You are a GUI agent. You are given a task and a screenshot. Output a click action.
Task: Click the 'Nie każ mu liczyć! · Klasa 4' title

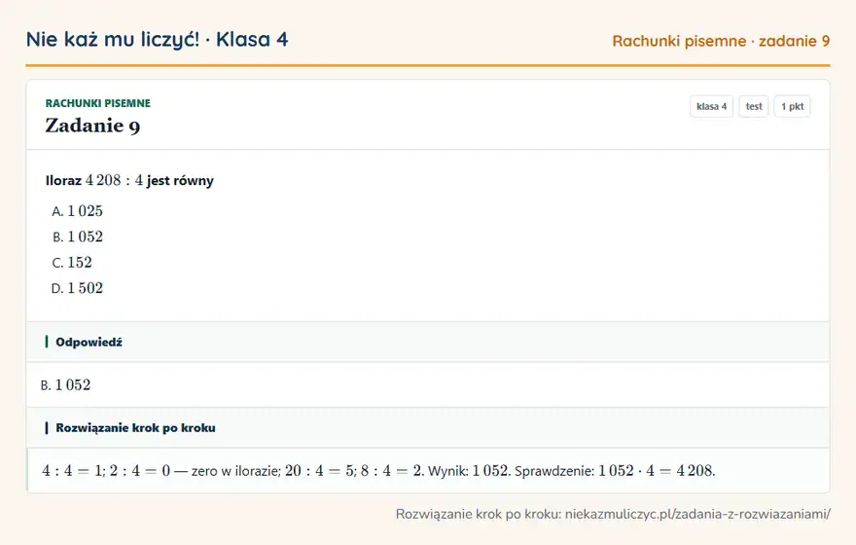click(157, 40)
